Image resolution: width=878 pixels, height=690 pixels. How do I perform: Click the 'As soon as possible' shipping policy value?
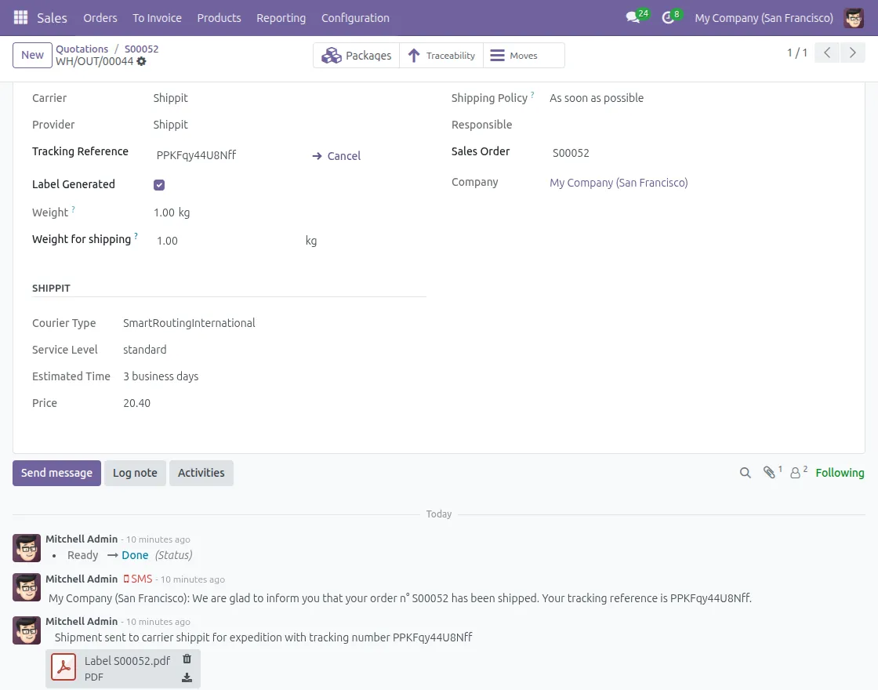point(597,98)
